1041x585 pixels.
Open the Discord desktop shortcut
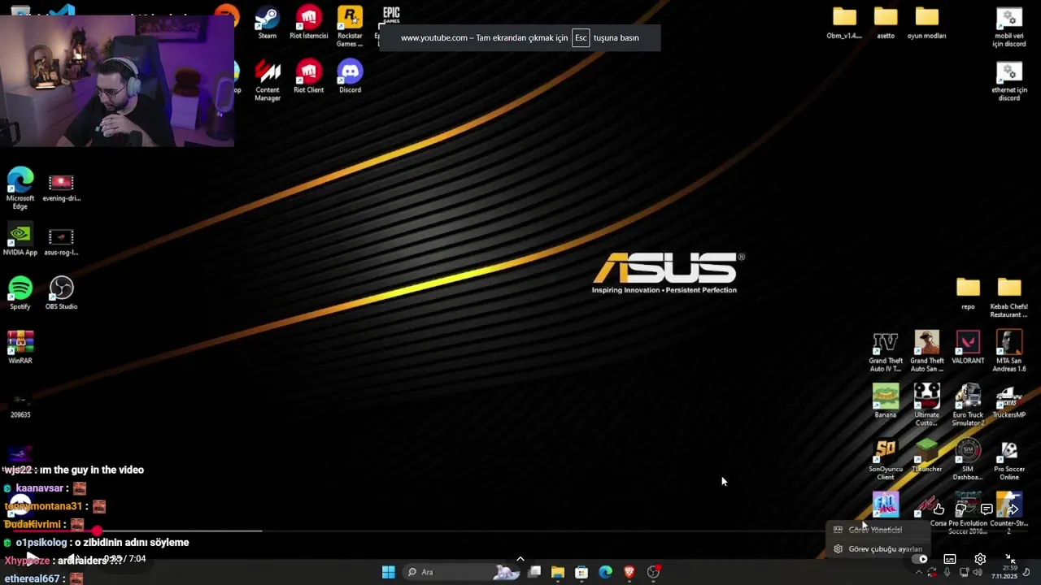(350, 77)
